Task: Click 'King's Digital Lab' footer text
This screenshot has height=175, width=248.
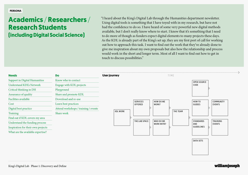Action: point(19,166)
